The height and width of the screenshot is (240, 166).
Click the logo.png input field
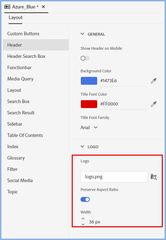114,177
